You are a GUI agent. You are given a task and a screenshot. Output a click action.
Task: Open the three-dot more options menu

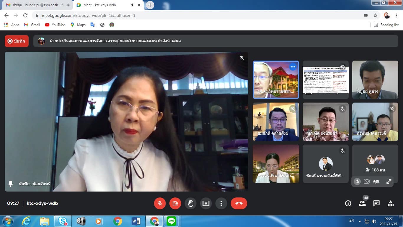pos(221,203)
